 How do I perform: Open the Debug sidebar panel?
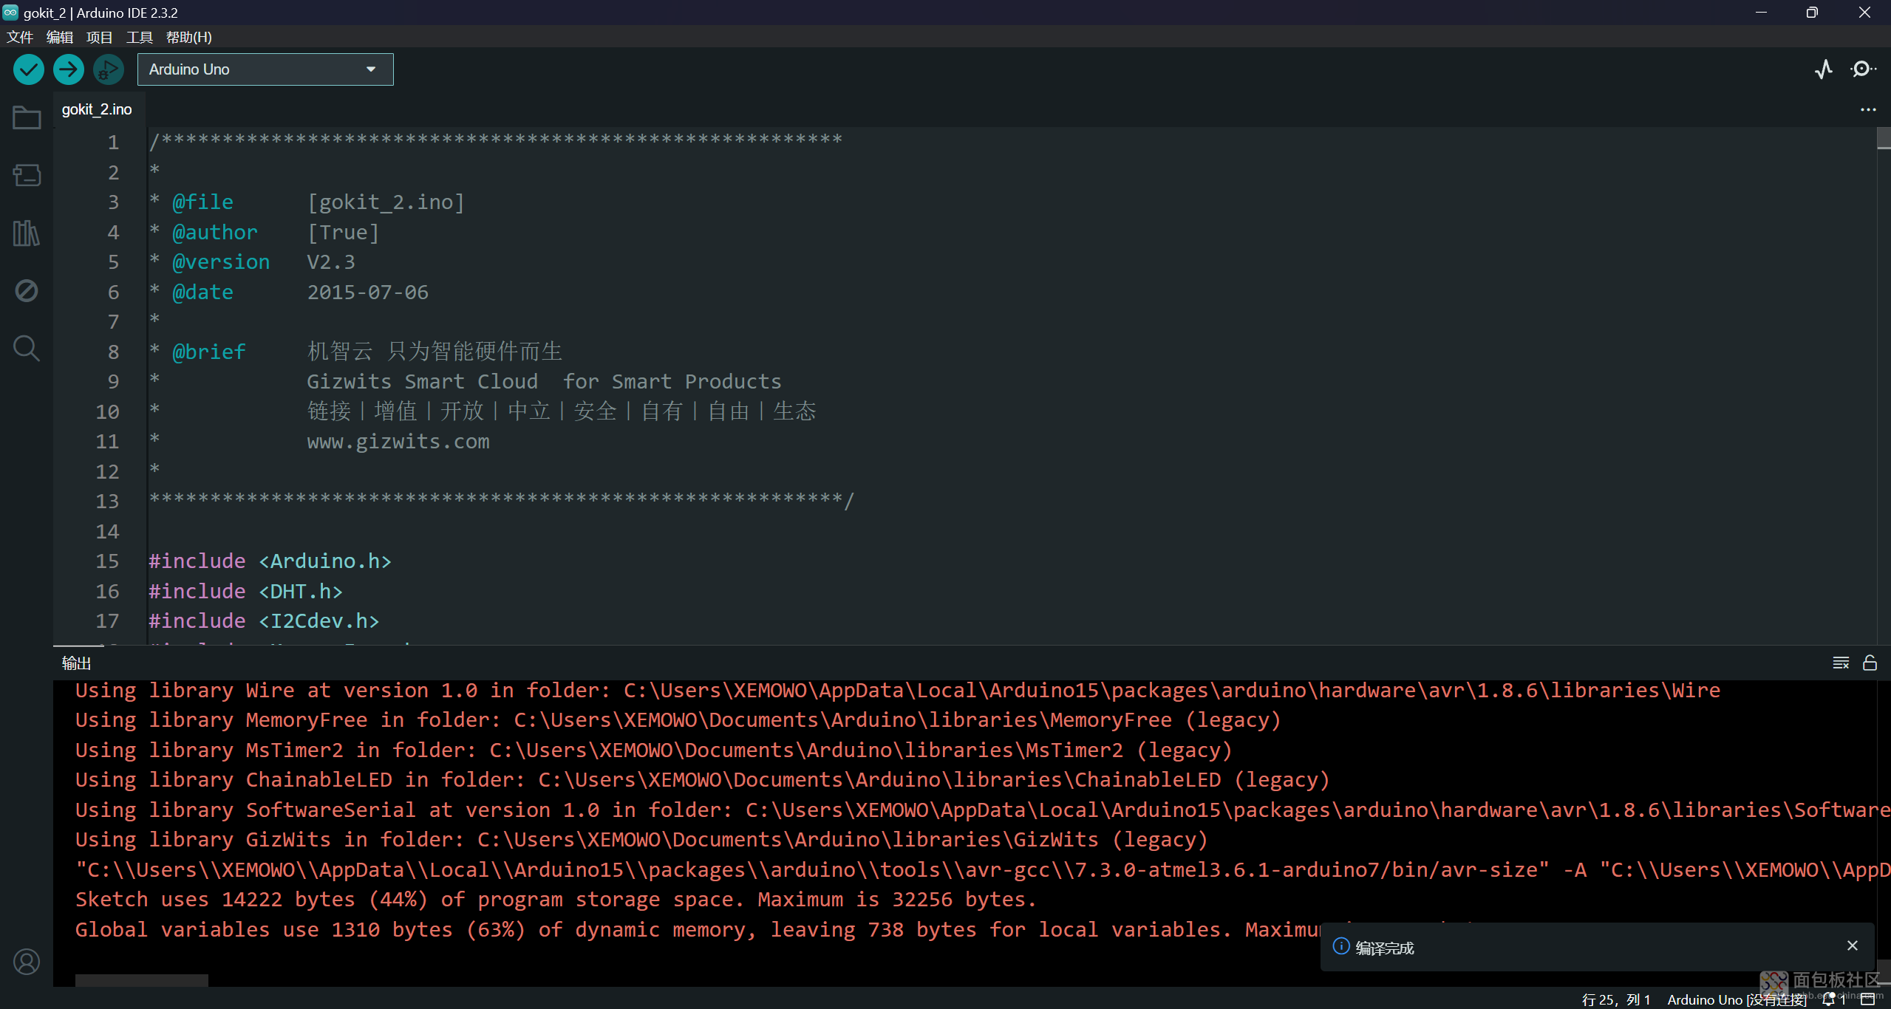[27, 291]
